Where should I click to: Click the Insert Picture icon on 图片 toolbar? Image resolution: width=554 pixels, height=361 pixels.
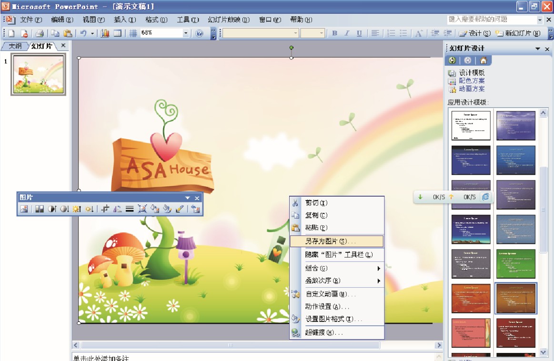[24, 209]
